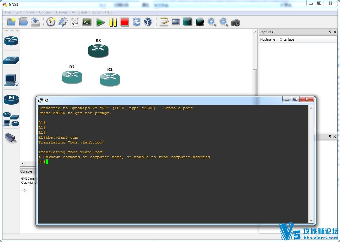The image size is (340, 242).
Task: Open the View menu
Action: click(30, 12)
